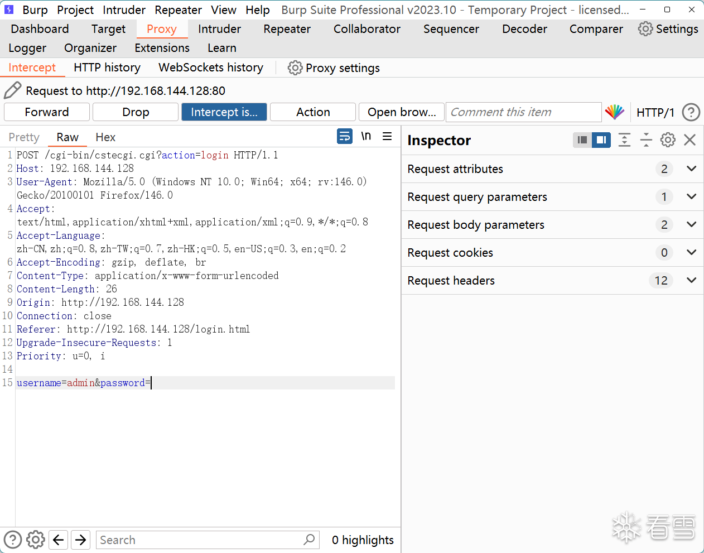Open the Repeater menu in menu bar
Viewport: 704px width, 553px height.
point(179,10)
